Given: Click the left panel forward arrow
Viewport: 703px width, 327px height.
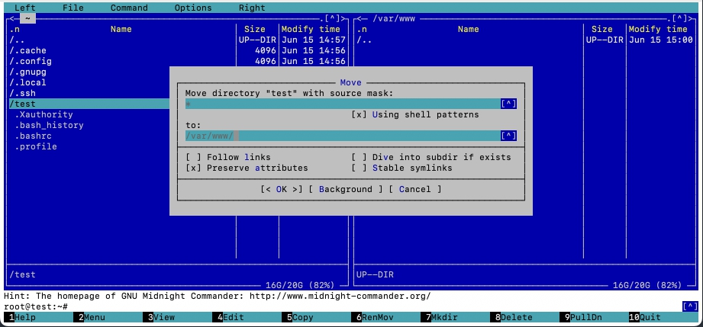Looking at the screenshot, I should coord(343,19).
